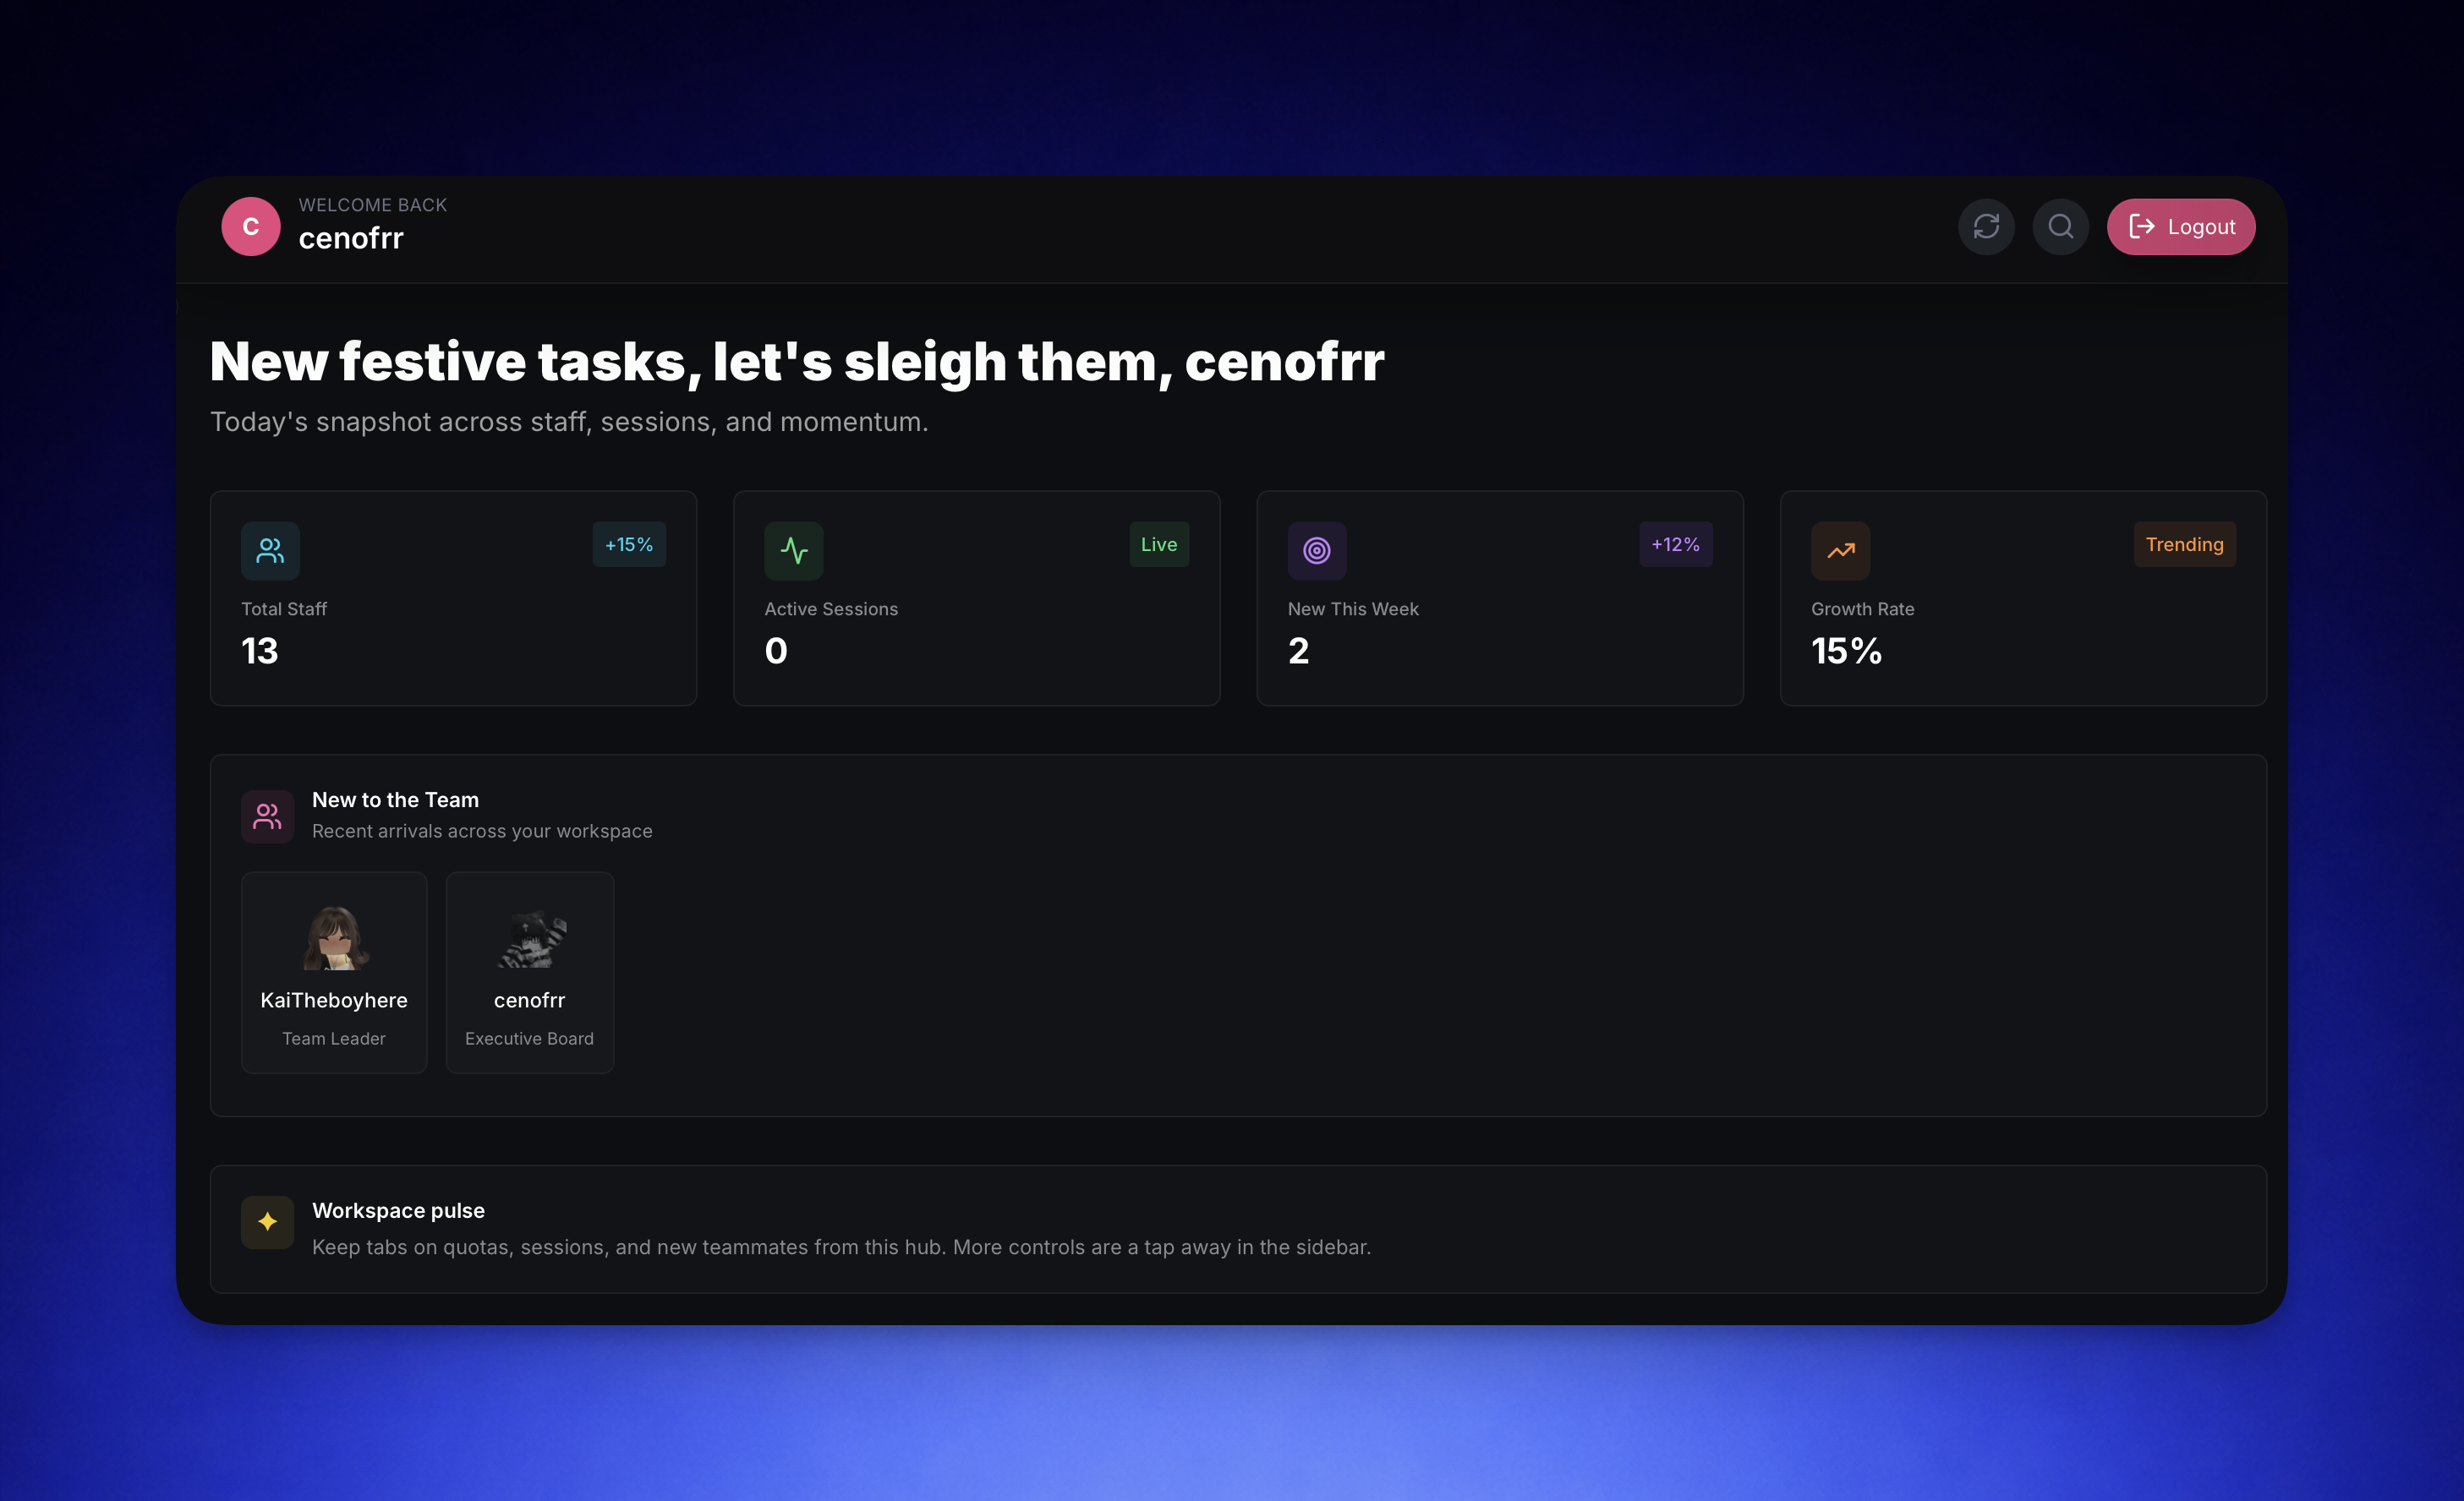
Task: Click the refresh icon in header
Action: coord(1986,227)
